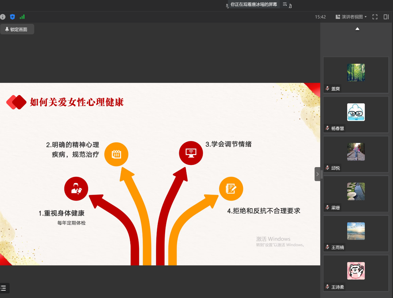Click the muted mic icon for 邱悦
This screenshot has width=393, height=298.
(x=327, y=168)
